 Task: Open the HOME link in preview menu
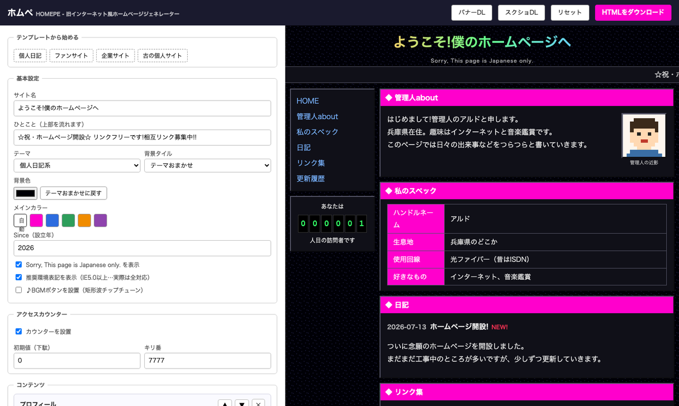click(308, 101)
